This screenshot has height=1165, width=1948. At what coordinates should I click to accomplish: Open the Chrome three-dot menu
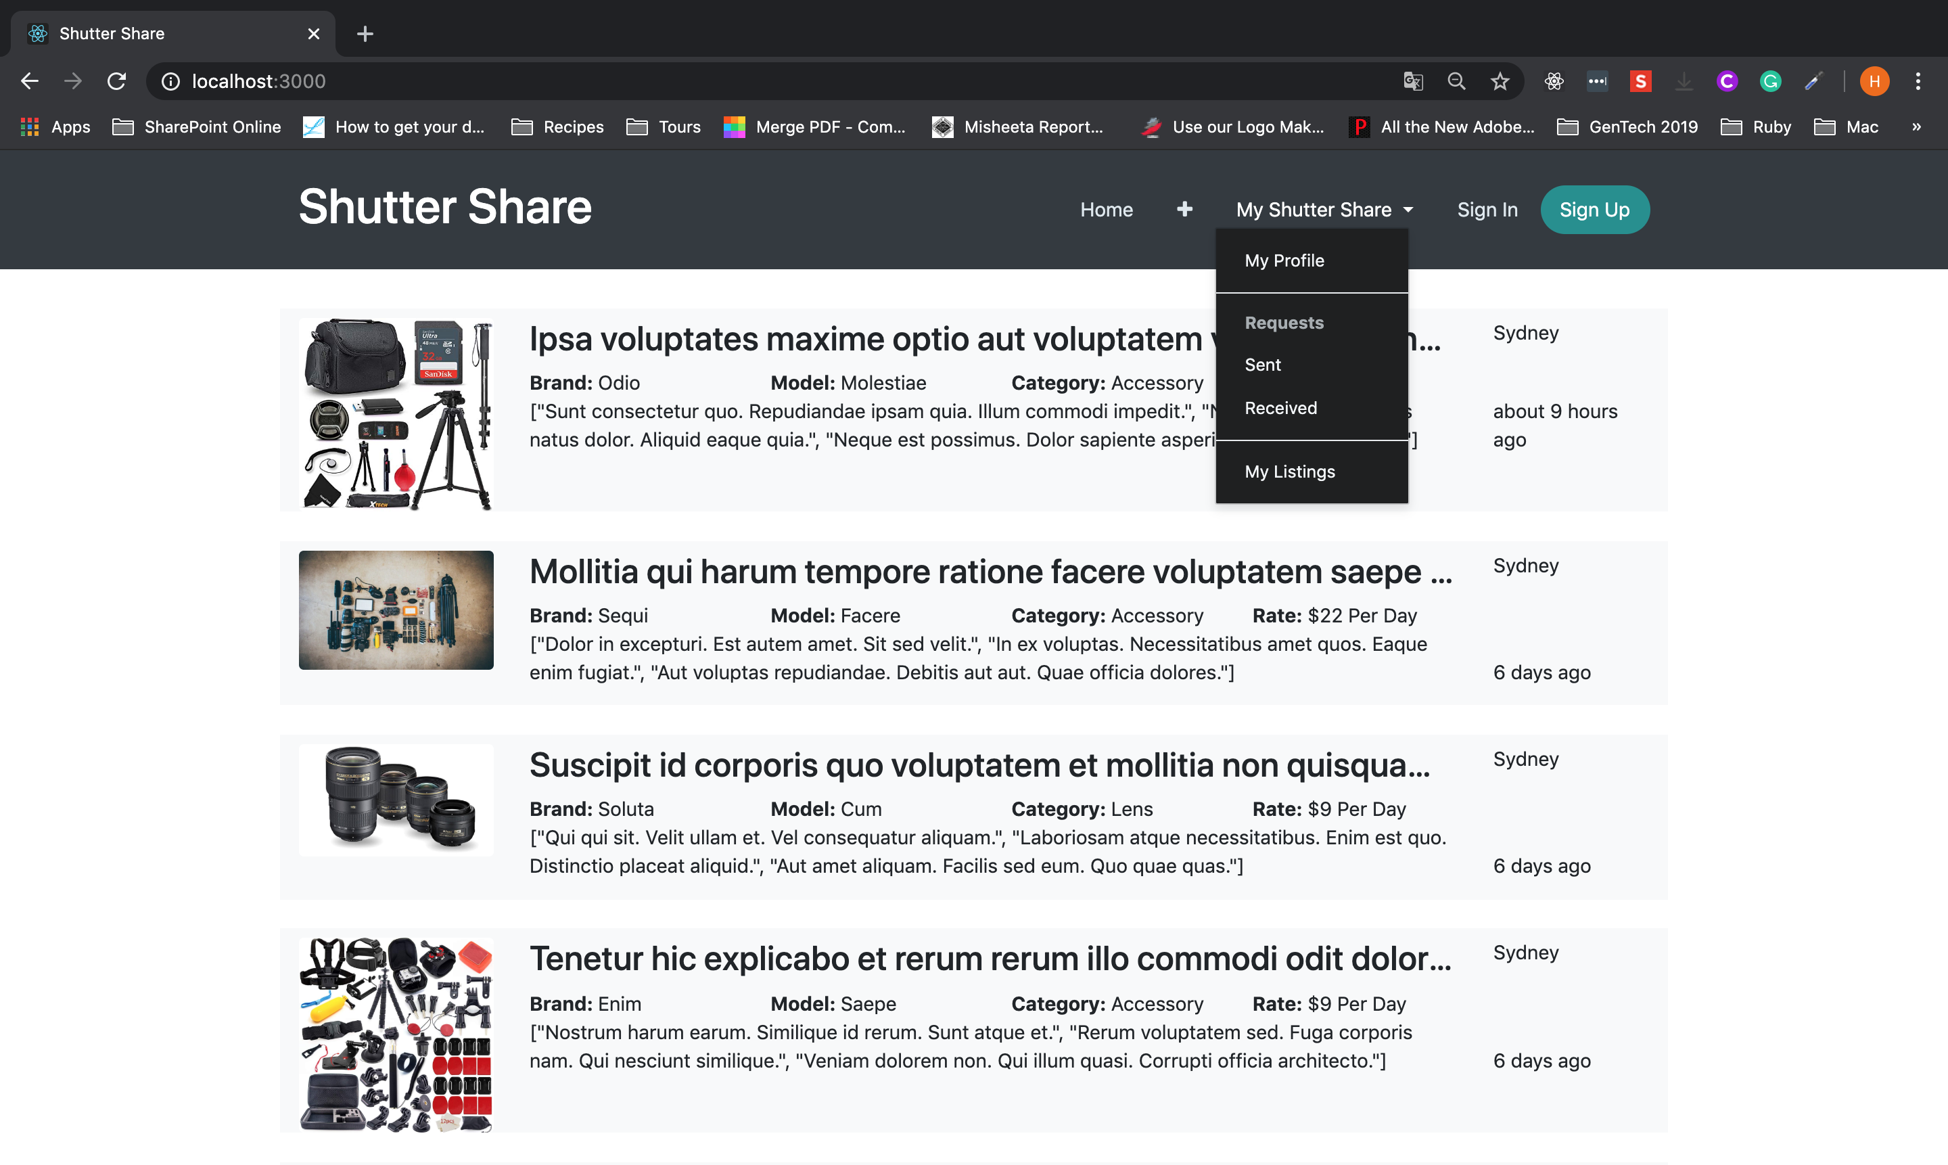pyautogui.click(x=1918, y=81)
